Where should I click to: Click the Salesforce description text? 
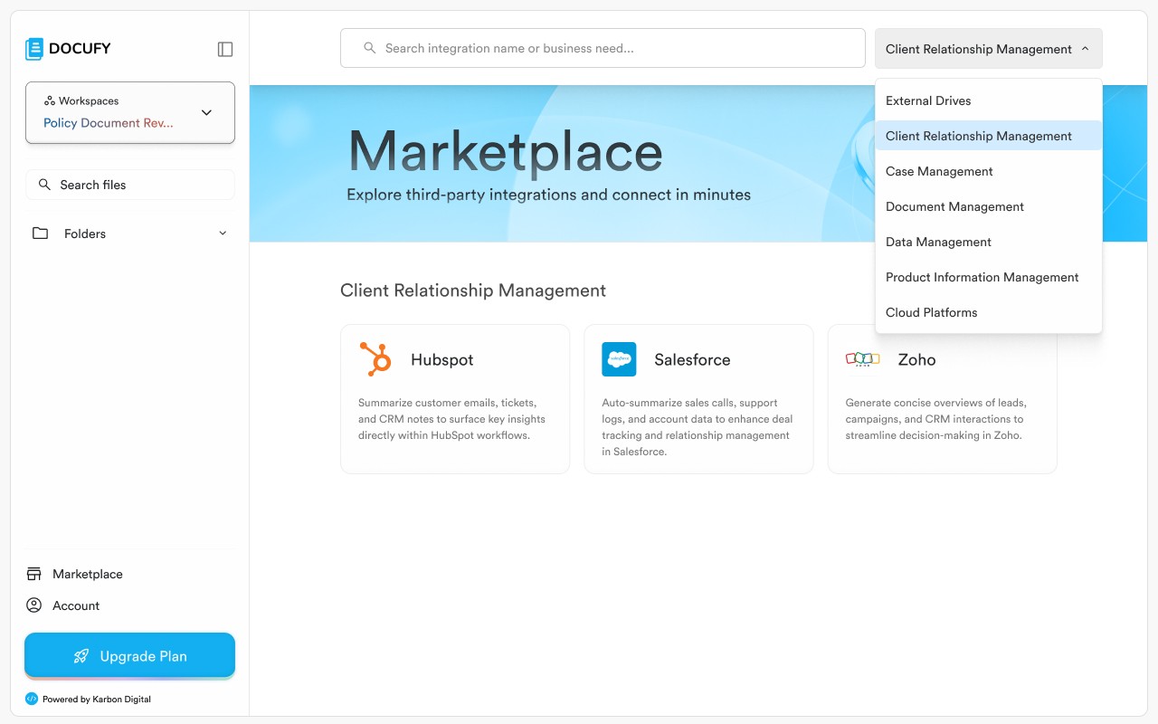pos(697,427)
